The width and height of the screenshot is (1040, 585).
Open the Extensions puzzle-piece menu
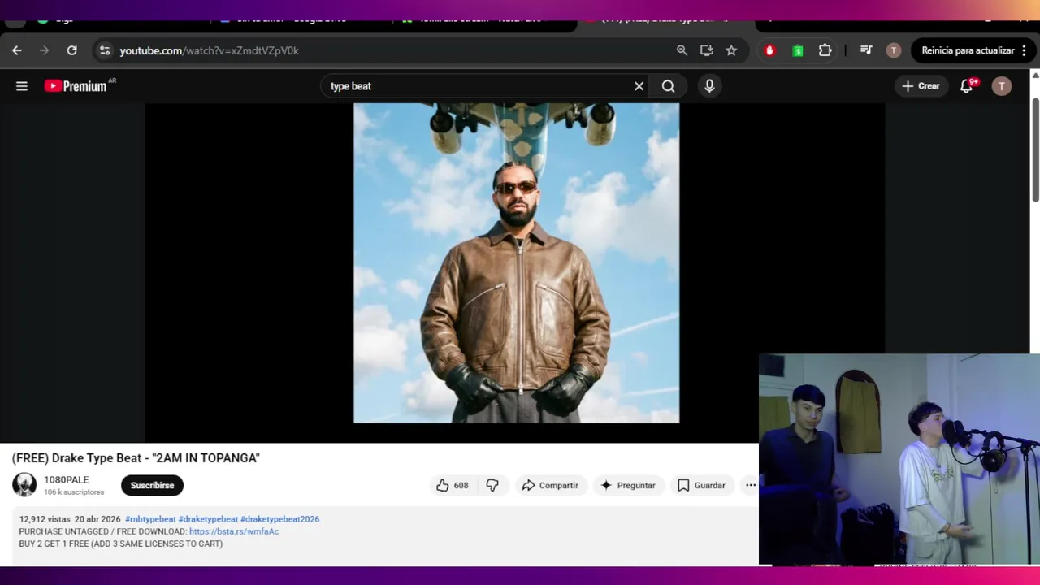tap(825, 50)
